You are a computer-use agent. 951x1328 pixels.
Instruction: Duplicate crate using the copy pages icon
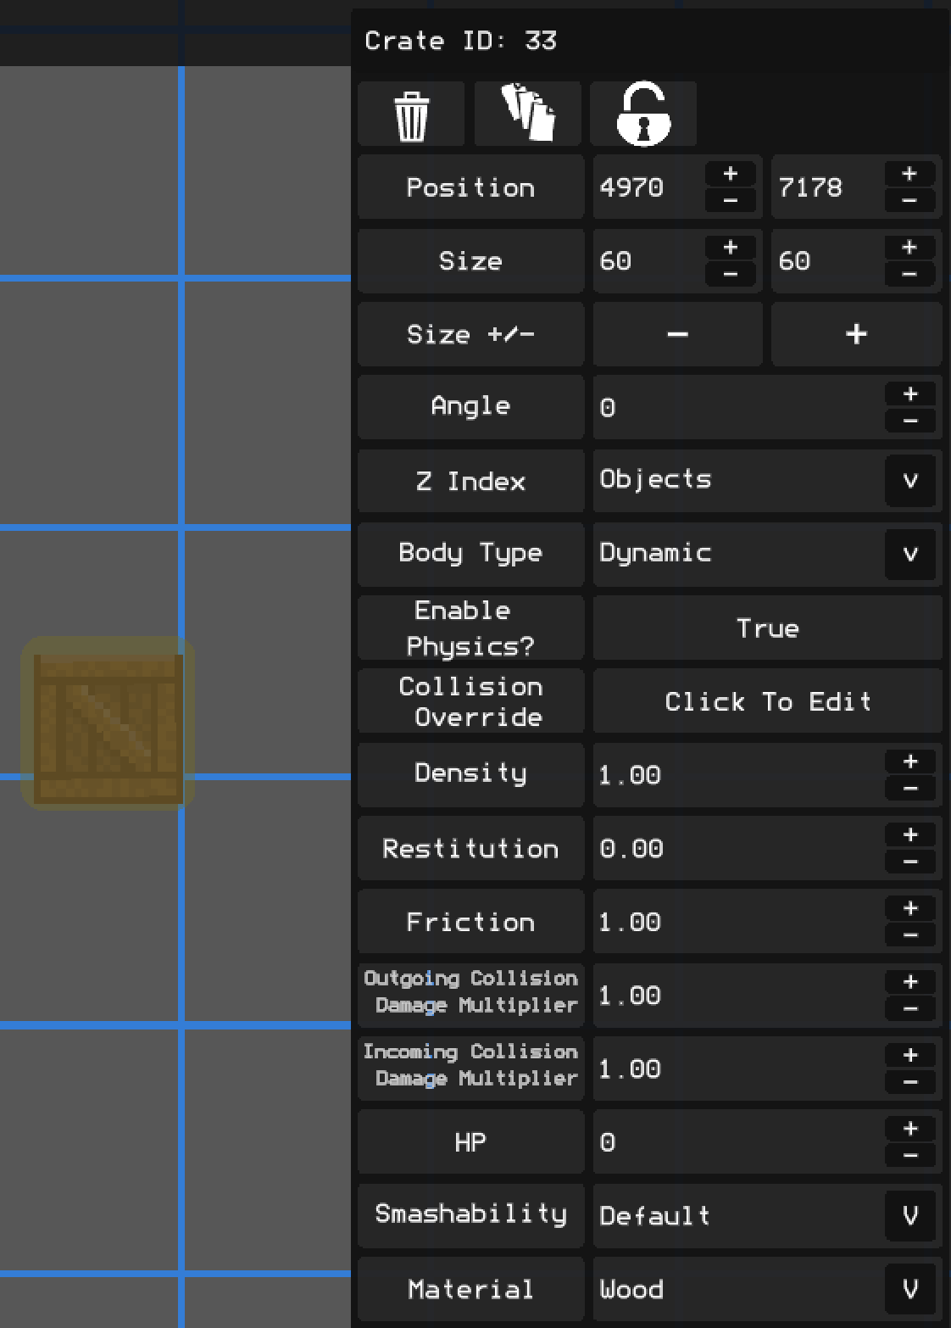point(527,114)
